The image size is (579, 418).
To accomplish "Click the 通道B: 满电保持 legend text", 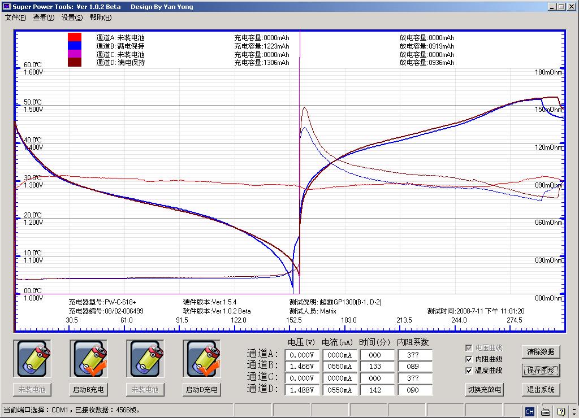I will tap(120, 46).
